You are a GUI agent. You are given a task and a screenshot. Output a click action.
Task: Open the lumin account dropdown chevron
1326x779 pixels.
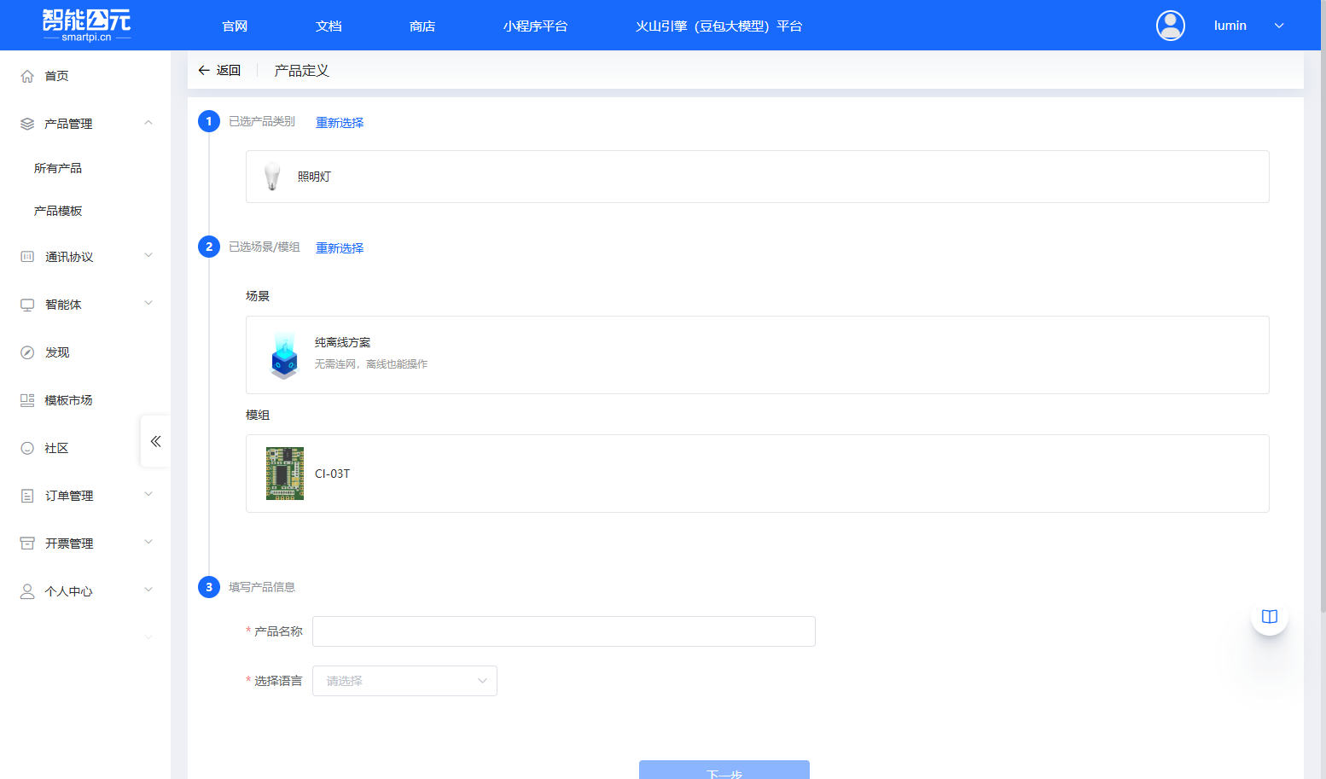click(1279, 26)
